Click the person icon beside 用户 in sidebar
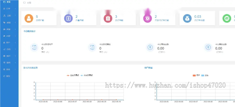235x107 pixels. point(4,43)
